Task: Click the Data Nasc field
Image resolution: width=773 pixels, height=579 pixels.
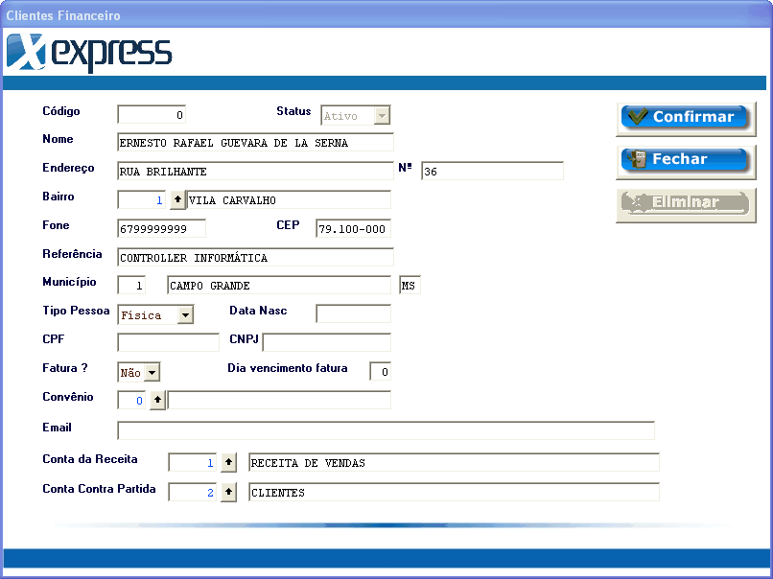Action: click(x=355, y=313)
